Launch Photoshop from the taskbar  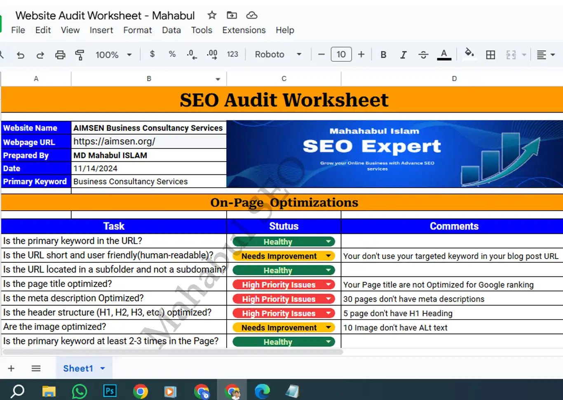point(110,391)
